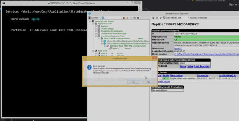Click the console window icon in WORDCOUNT_CLIENT title
This screenshot has height=121, width=239.
(4, 3)
